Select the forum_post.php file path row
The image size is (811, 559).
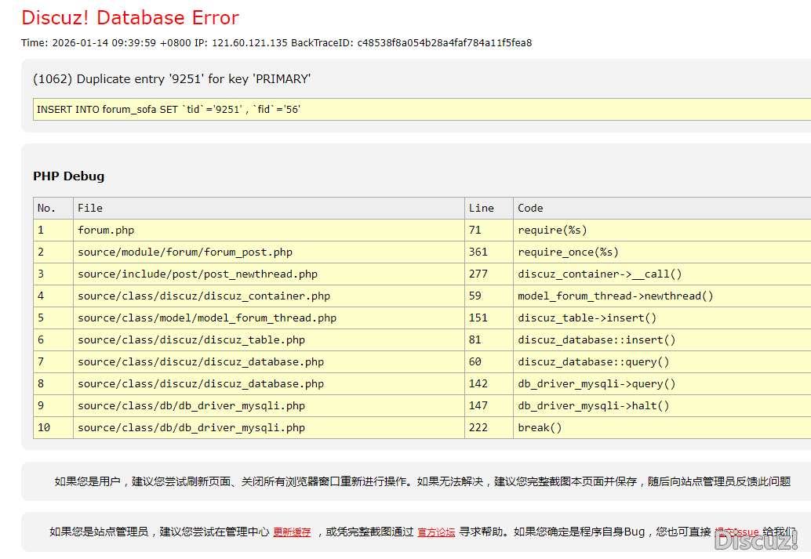185,252
